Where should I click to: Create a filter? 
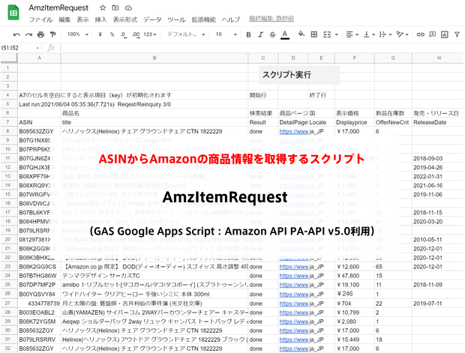click(457, 34)
